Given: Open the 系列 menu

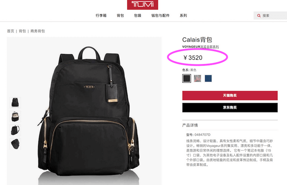Looking at the screenshot, I should 183,16.
